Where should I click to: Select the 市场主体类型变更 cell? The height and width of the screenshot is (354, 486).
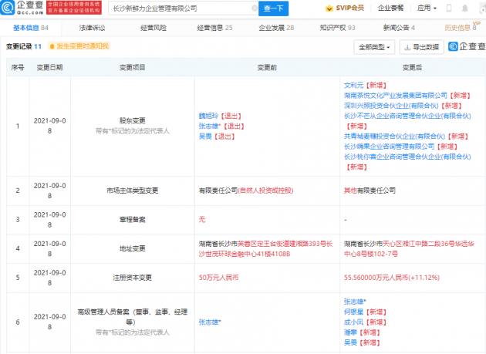(x=133, y=190)
